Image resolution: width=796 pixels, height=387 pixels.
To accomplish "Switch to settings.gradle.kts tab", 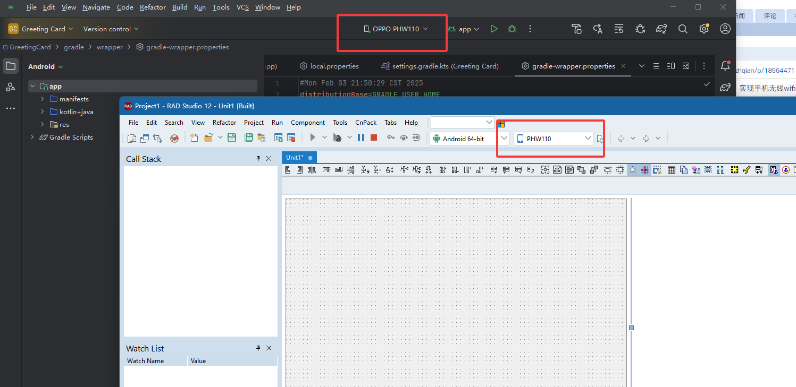I will pos(440,66).
